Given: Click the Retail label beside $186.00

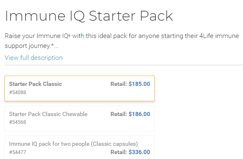Looking at the screenshot, I should coord(119,114).
